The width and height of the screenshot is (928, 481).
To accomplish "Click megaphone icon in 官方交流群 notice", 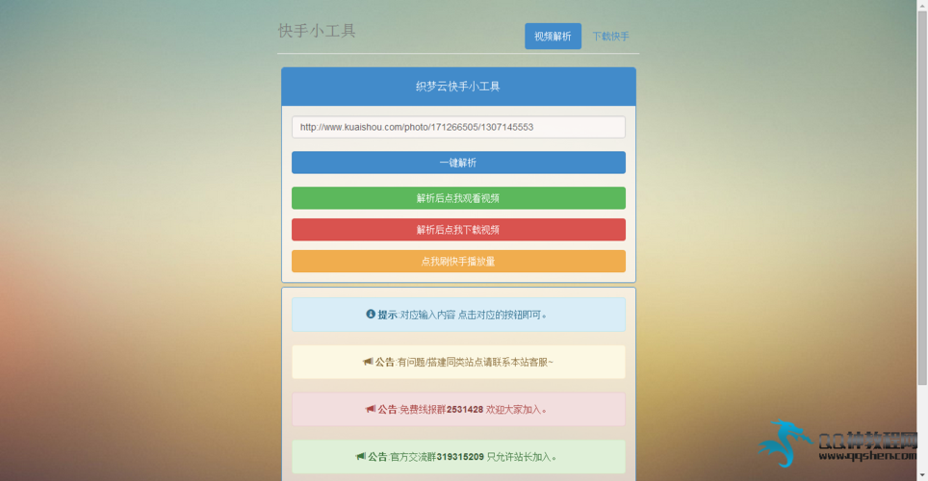I will point(360,456).
